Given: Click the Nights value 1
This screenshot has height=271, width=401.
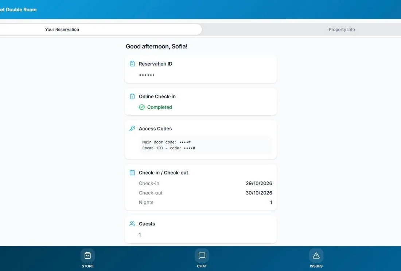Looking at the screenshot, I should (x=271, y=202).
